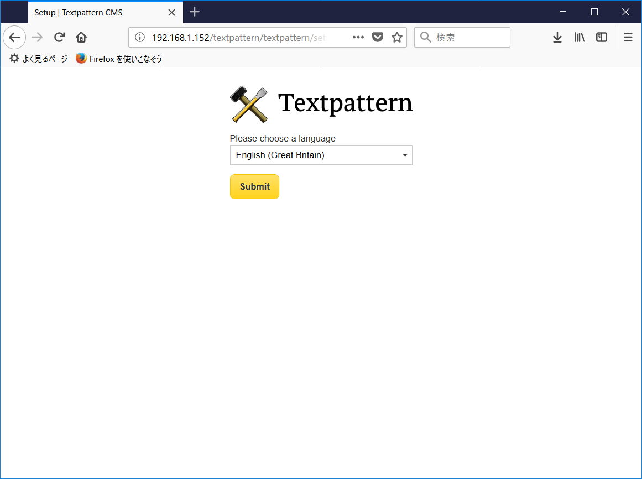Open a new browser tab

(195, 12)
